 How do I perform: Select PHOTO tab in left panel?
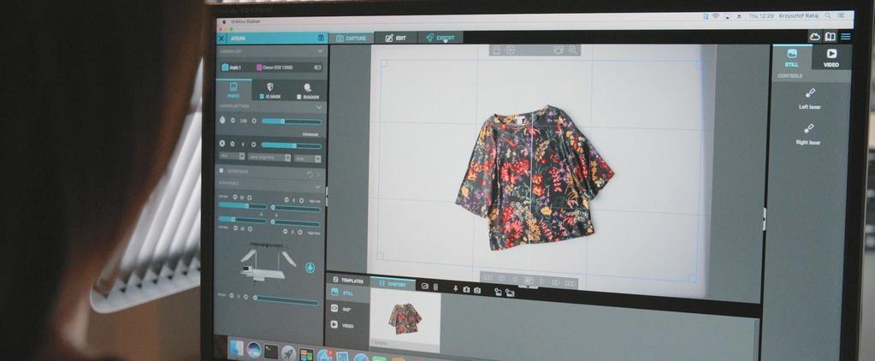coord(234,90)
